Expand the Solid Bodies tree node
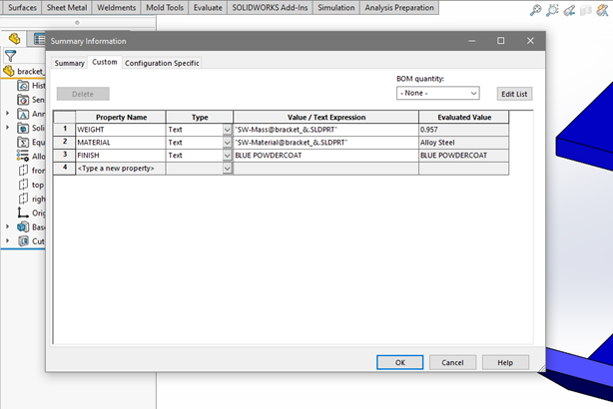The height and width of the screenshot is (409, 613). 7,128
